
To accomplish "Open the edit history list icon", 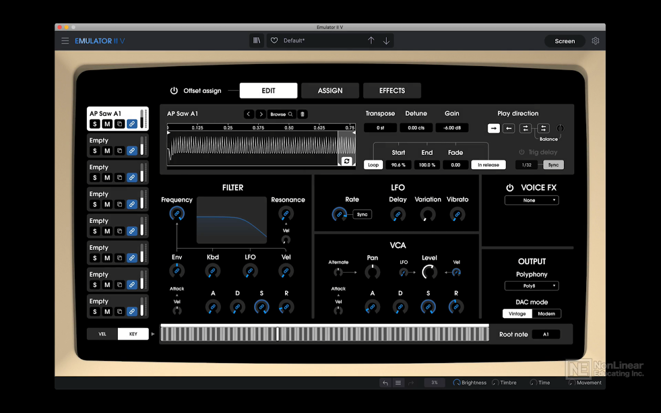I will (398, 383).
